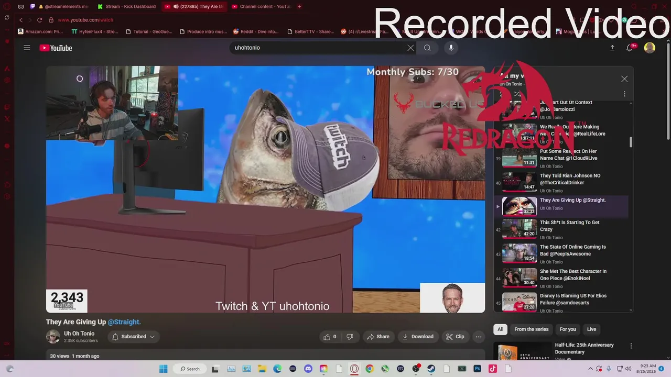
Task: Select the For you chip
Action: [568, 329]
